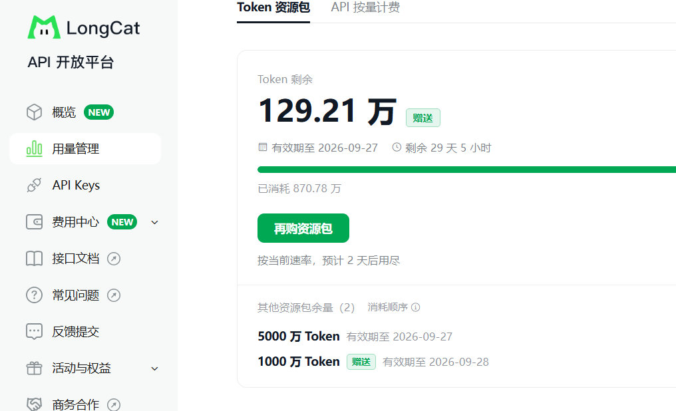This screenshot has height=411, width=676.
Task: Click the billing center wallet icon
Action: click(34, 222)
